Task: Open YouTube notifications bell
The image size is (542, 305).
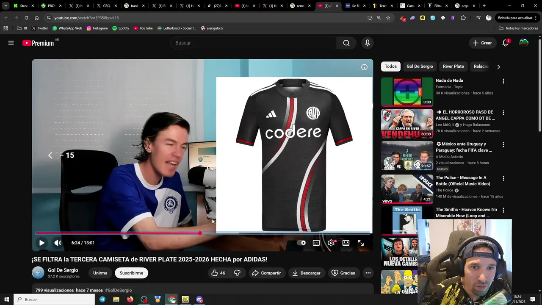Action: [x=505, y=43]
